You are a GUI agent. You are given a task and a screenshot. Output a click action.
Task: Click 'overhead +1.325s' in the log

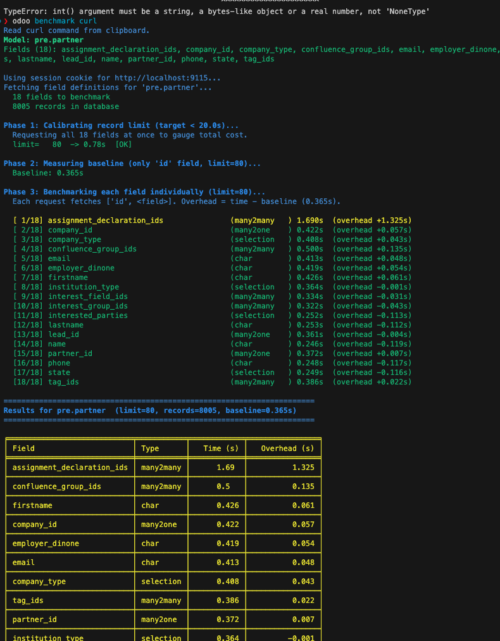click(x=372, y=220)
